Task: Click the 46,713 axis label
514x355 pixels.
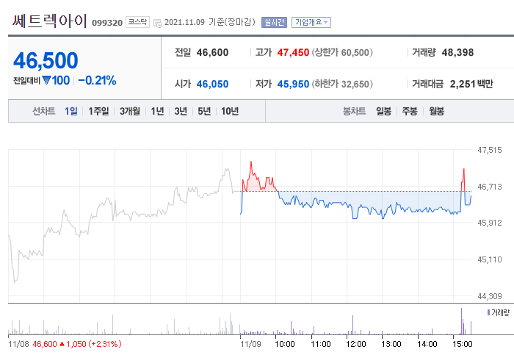Action: pyautogui.click(x=490, y=187)
